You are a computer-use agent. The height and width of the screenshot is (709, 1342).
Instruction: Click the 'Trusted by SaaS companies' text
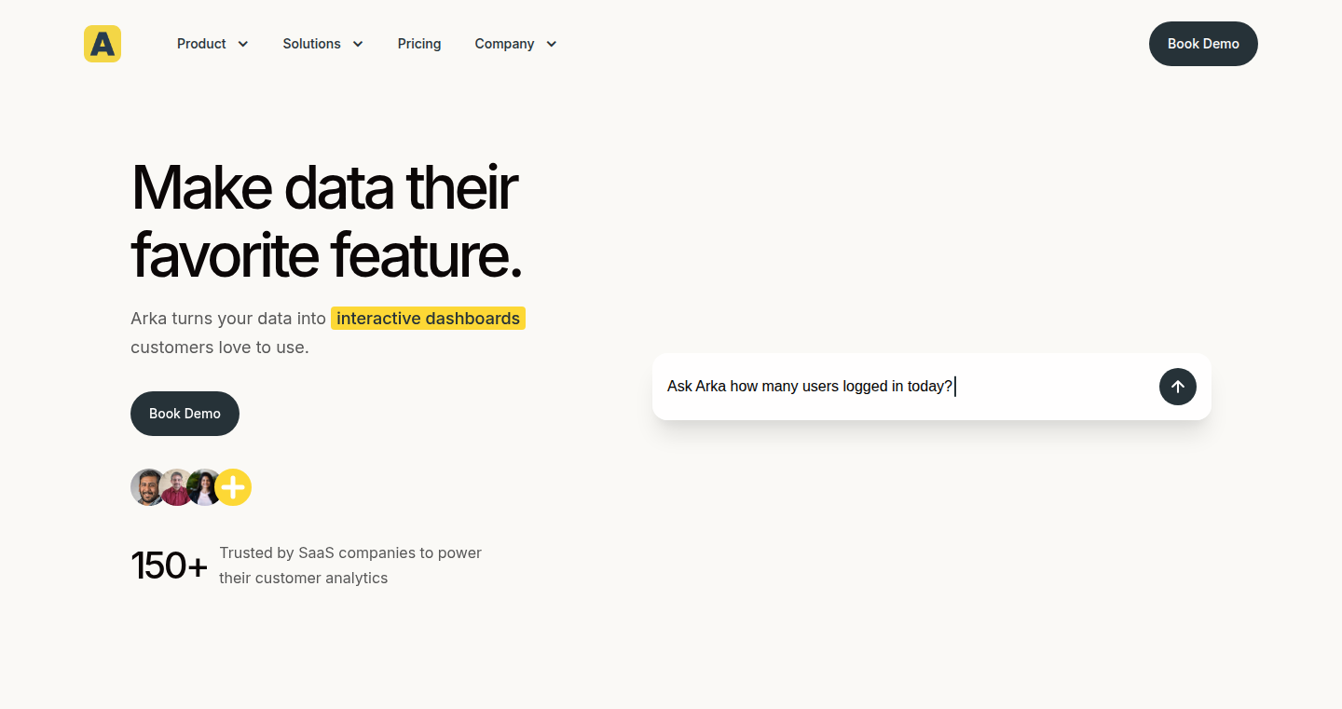click(350, 566)
